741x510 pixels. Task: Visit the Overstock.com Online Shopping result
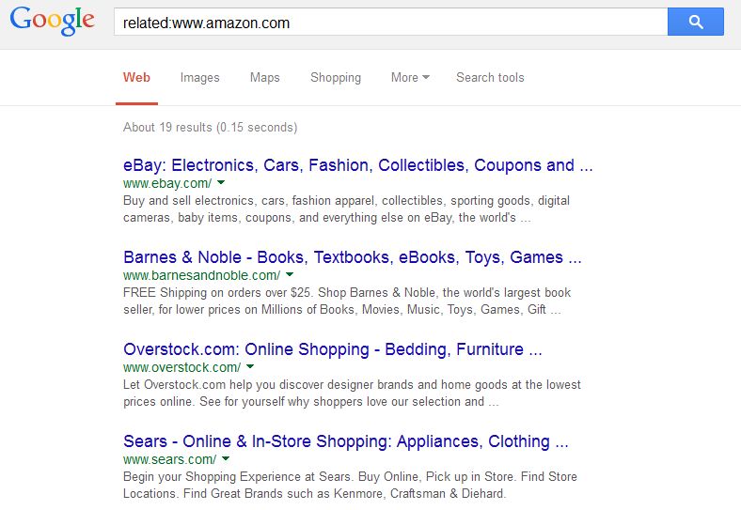coord(332,349)
